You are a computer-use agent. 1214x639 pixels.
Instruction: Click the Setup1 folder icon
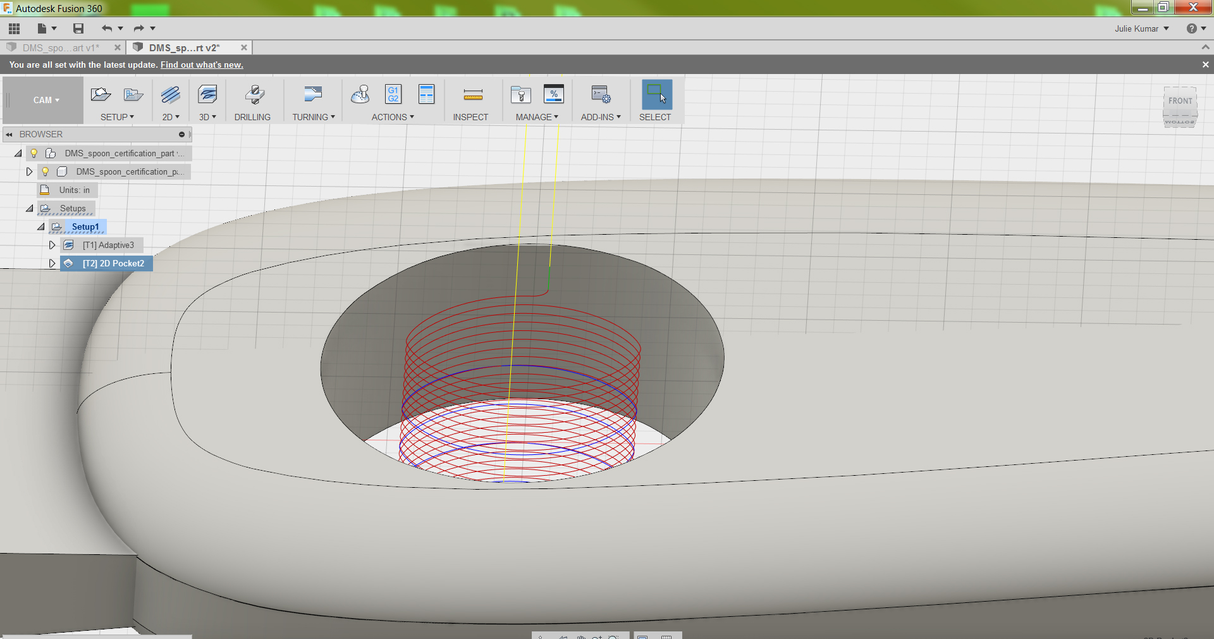click(57, 226)
